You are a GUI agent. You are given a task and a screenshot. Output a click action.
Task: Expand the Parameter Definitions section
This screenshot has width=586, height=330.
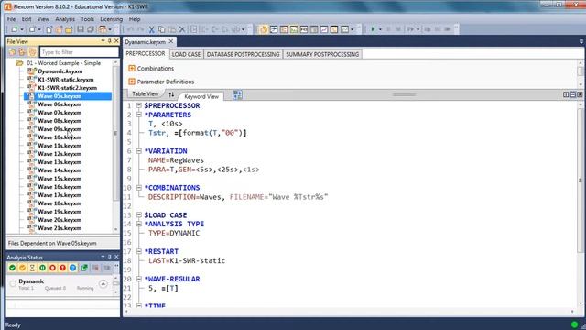pos(132,82)
